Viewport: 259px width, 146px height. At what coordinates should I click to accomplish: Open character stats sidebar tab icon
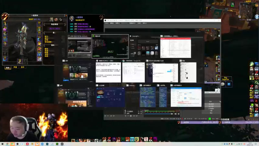[52, 19]
